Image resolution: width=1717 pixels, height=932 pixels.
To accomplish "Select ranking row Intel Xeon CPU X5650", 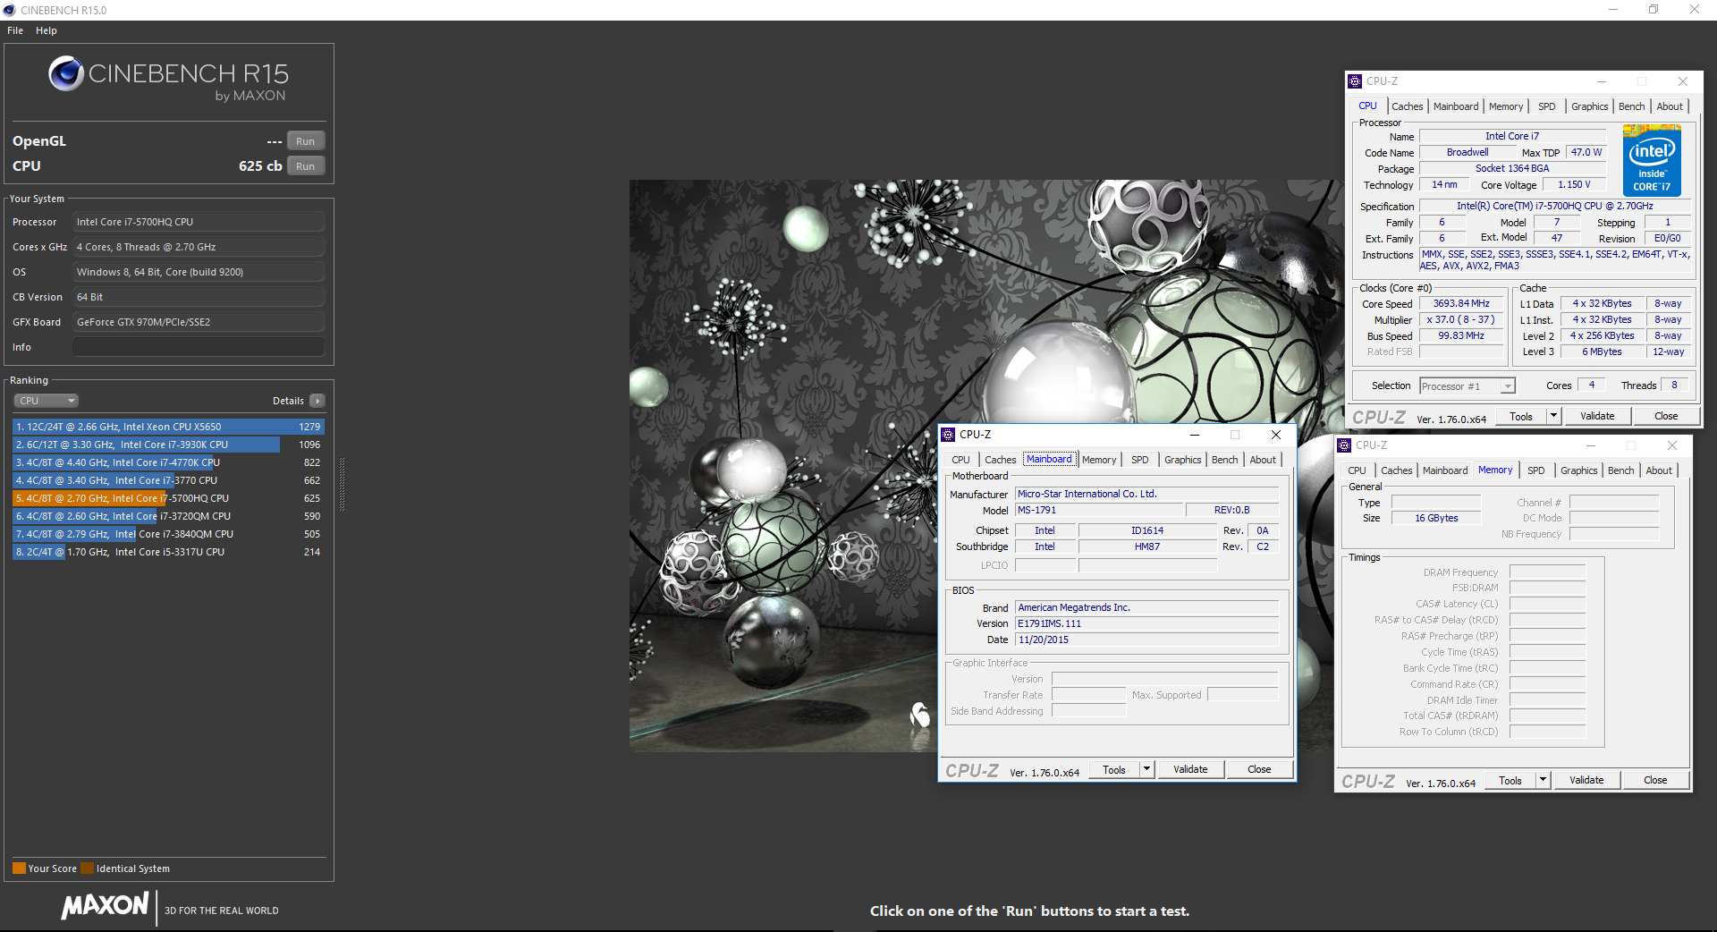I will (168, 427).
